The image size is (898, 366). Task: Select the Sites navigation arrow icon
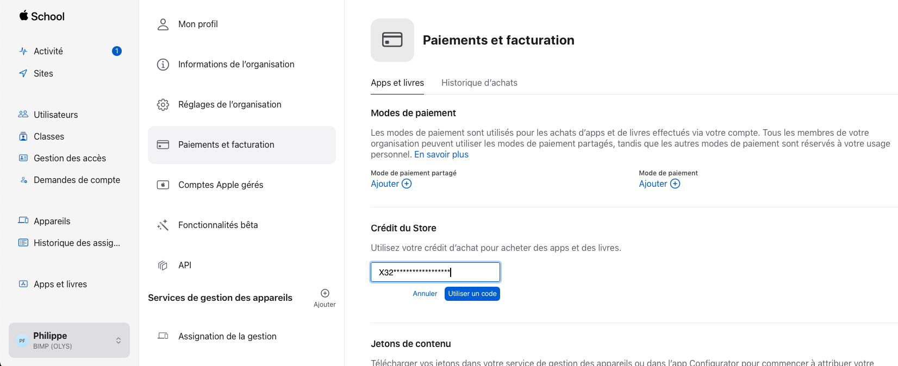pyautogui.click(x=23, y=73)
